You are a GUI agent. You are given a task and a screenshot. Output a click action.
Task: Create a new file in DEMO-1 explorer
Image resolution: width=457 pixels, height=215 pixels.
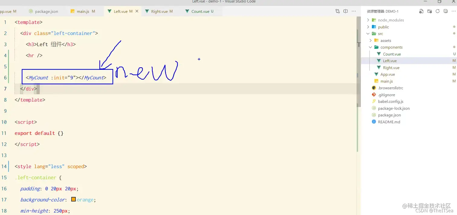click(421, 11)
